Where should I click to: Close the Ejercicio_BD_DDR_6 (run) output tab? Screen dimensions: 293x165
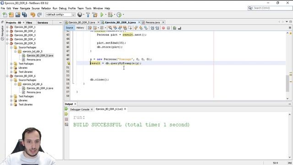125,109
